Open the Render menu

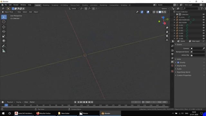[x=16, y=5]
